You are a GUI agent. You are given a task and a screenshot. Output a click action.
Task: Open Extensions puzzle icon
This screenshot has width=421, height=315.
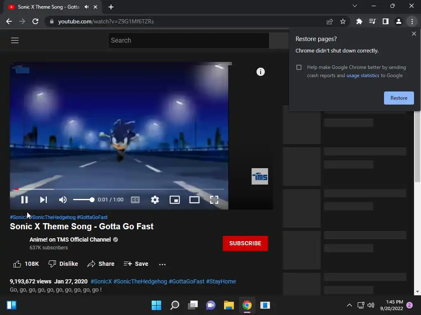coord(359,21)
